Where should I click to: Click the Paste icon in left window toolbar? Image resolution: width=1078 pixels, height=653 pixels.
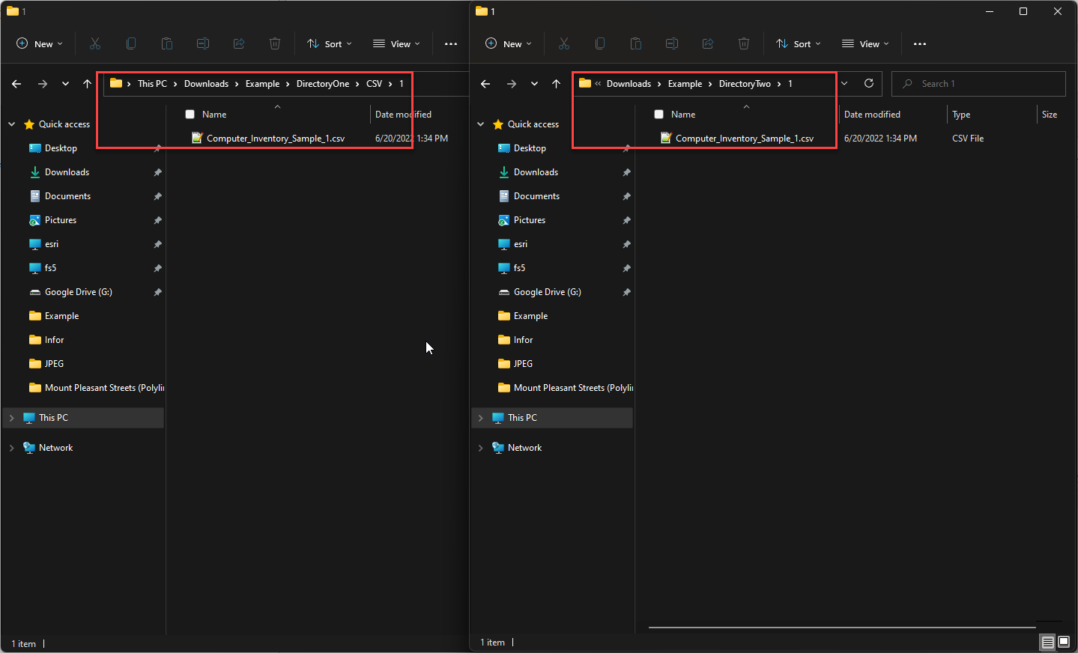pyautogui.click(x=167, y=43)
